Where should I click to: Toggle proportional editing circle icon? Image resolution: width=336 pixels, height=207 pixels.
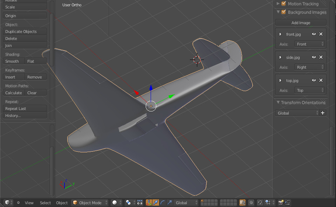pyautogui.click(x=251, y=202)
